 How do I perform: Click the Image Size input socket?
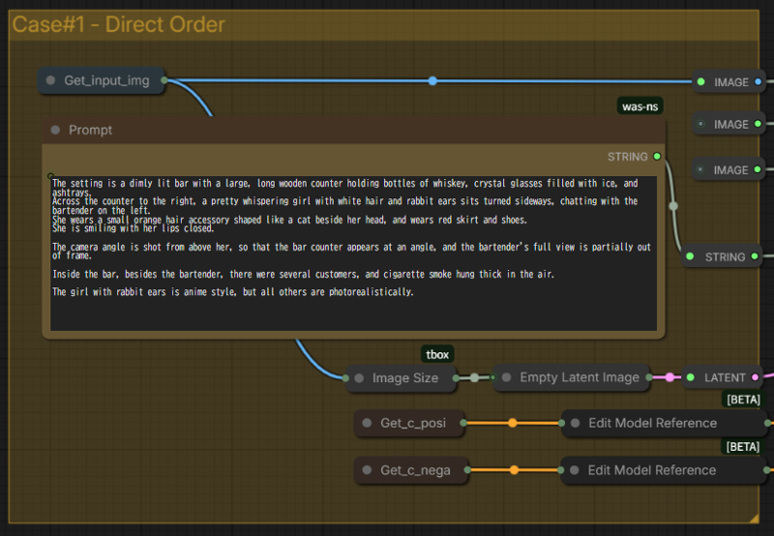point(345,378)
